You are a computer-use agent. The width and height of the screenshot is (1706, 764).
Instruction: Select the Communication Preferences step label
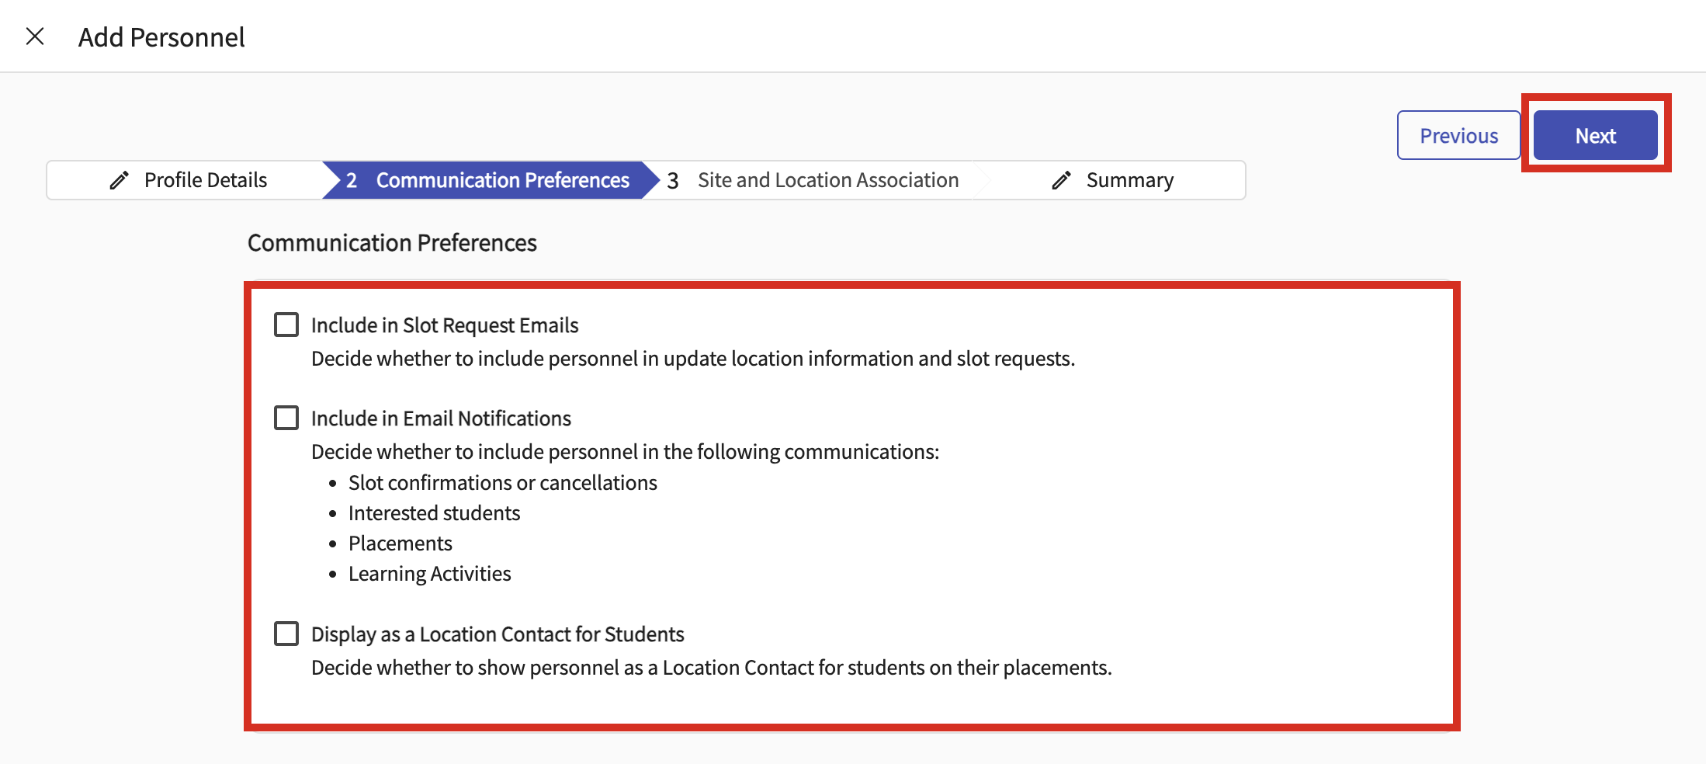(502, 180)
